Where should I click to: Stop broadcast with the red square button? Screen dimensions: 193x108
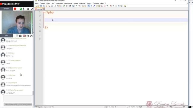click(15, 9)
